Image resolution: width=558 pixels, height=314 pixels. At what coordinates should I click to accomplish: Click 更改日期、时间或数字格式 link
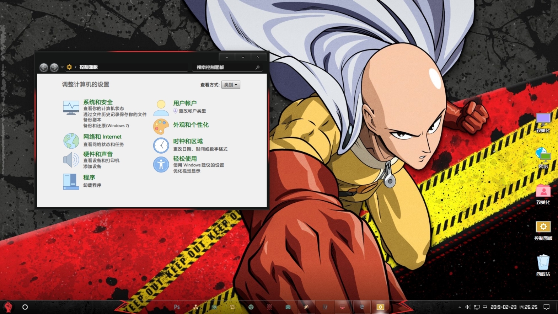pyautogui.click(x=200, y=149)
